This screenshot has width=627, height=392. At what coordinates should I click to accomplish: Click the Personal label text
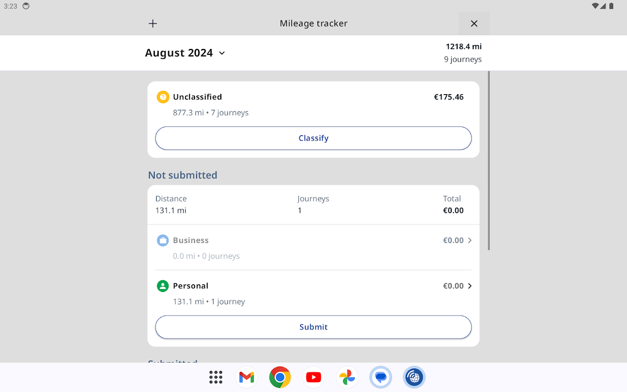pyautogui.click(x=191, y=286)
